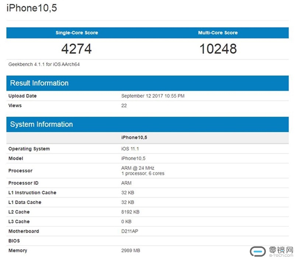Screen dimensions: 295x259
Task: Select the ARM @ 24 MHz value
Action: click(x=138, y=168)
